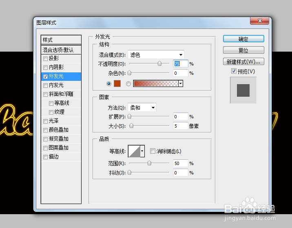Click the 扩展 value field showing 0
This screenshot has width=292, height=228.
click(x=180, y=117)
